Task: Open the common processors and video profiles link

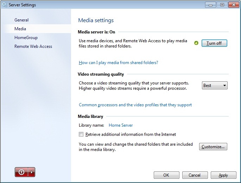Action: point(135,105)
